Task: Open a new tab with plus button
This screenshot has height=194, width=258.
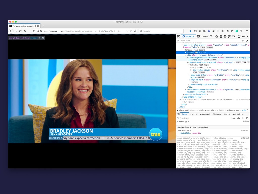Action: click(x=43, y=26)
